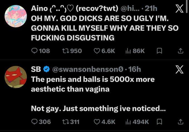
Task: Click the X logo beside Aino's tweet
Action: [180, 9]
